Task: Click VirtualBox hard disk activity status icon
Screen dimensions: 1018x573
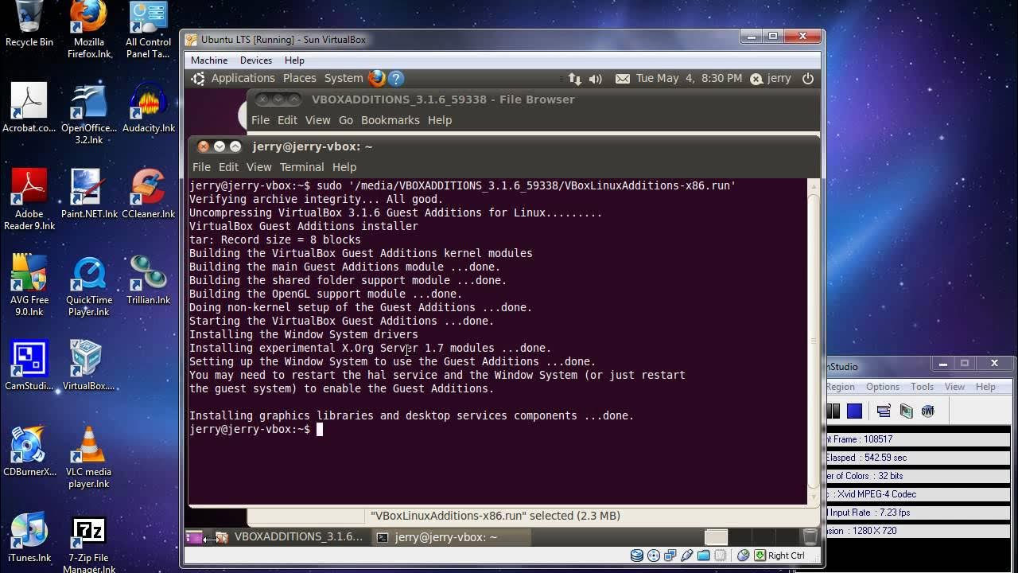Action: 637,555
